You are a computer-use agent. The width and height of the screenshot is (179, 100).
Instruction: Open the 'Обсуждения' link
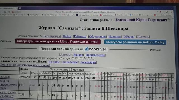click(97, 36)
